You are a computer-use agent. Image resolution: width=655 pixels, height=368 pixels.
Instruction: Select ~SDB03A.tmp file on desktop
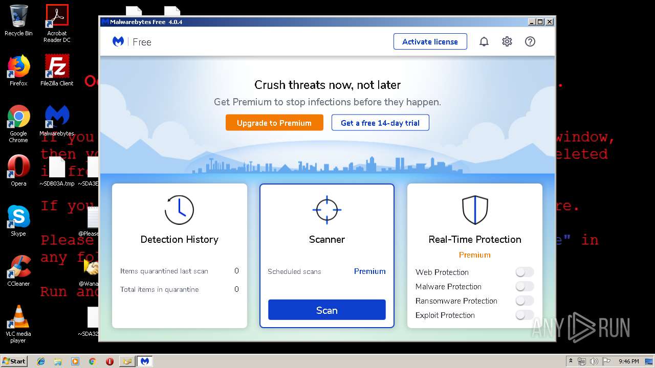[57, 172]
